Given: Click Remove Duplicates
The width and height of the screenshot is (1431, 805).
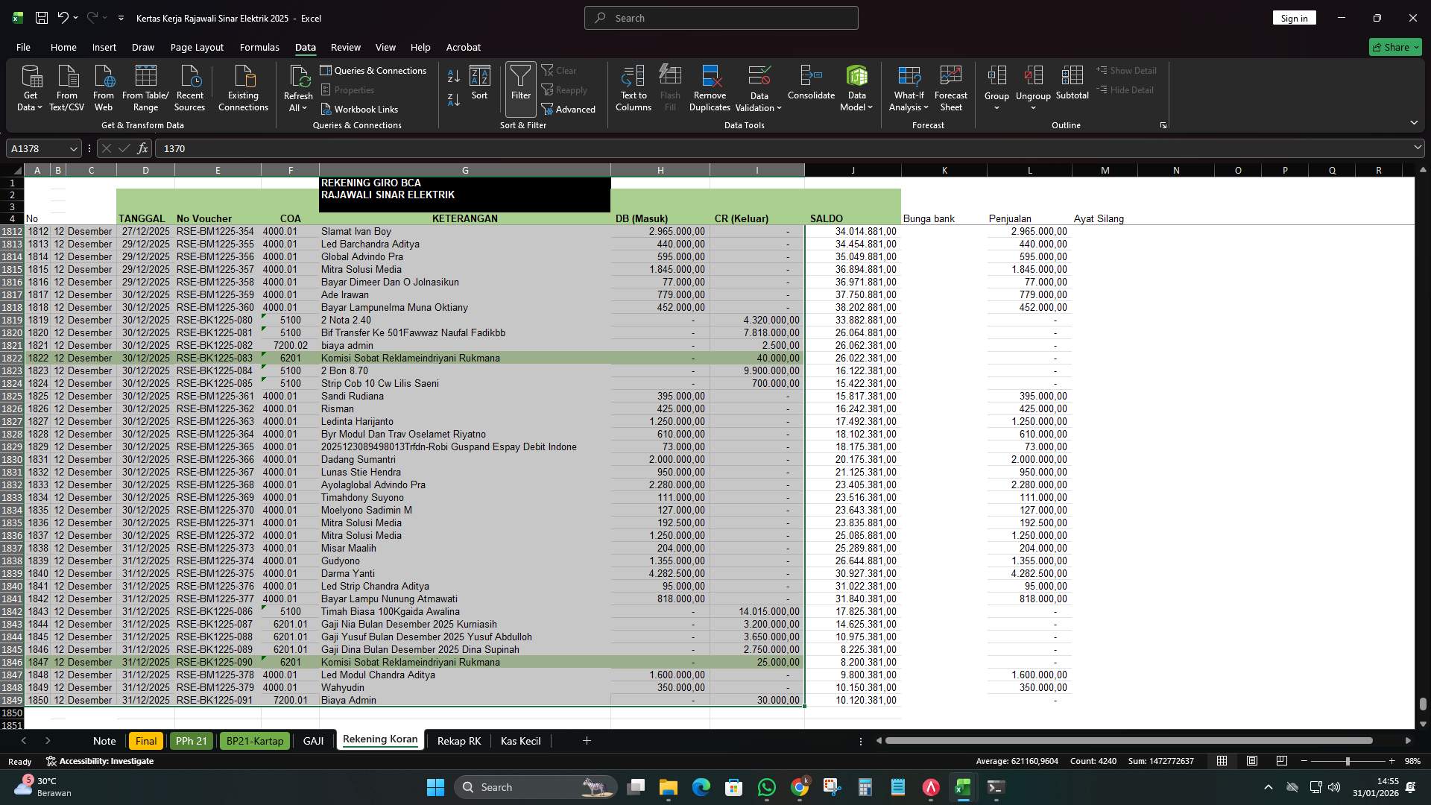Looking at the screenshot, I should pyautogui.click(x=709, y=87).
